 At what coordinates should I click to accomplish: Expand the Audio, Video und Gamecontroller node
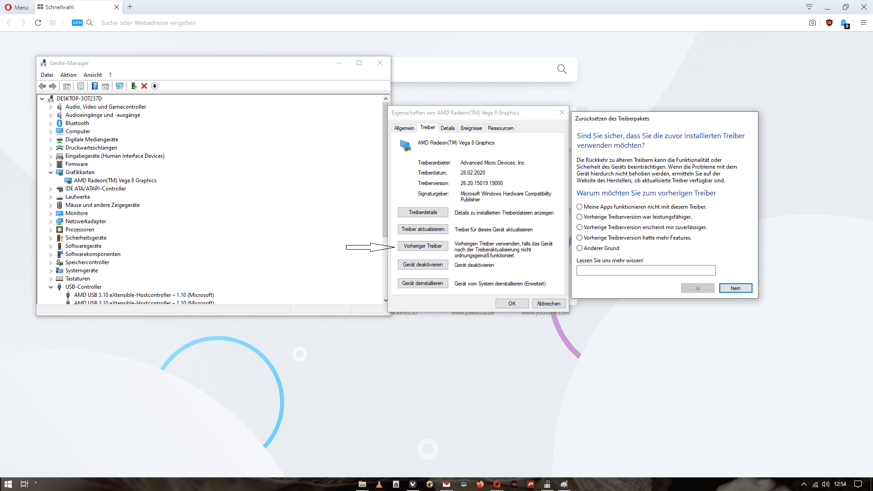coord(51,107)
